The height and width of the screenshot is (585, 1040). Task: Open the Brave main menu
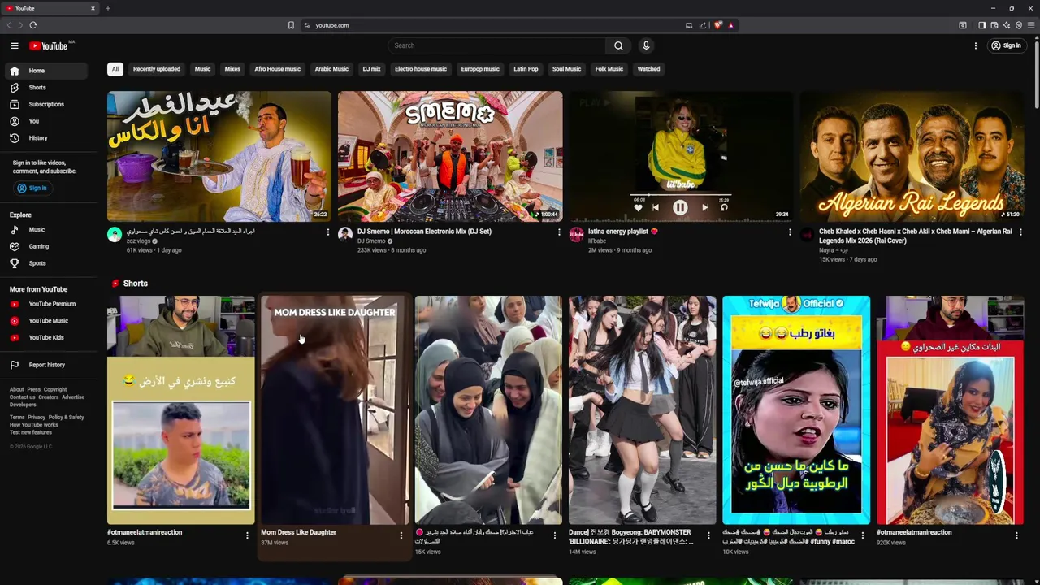pos(1032,25)
